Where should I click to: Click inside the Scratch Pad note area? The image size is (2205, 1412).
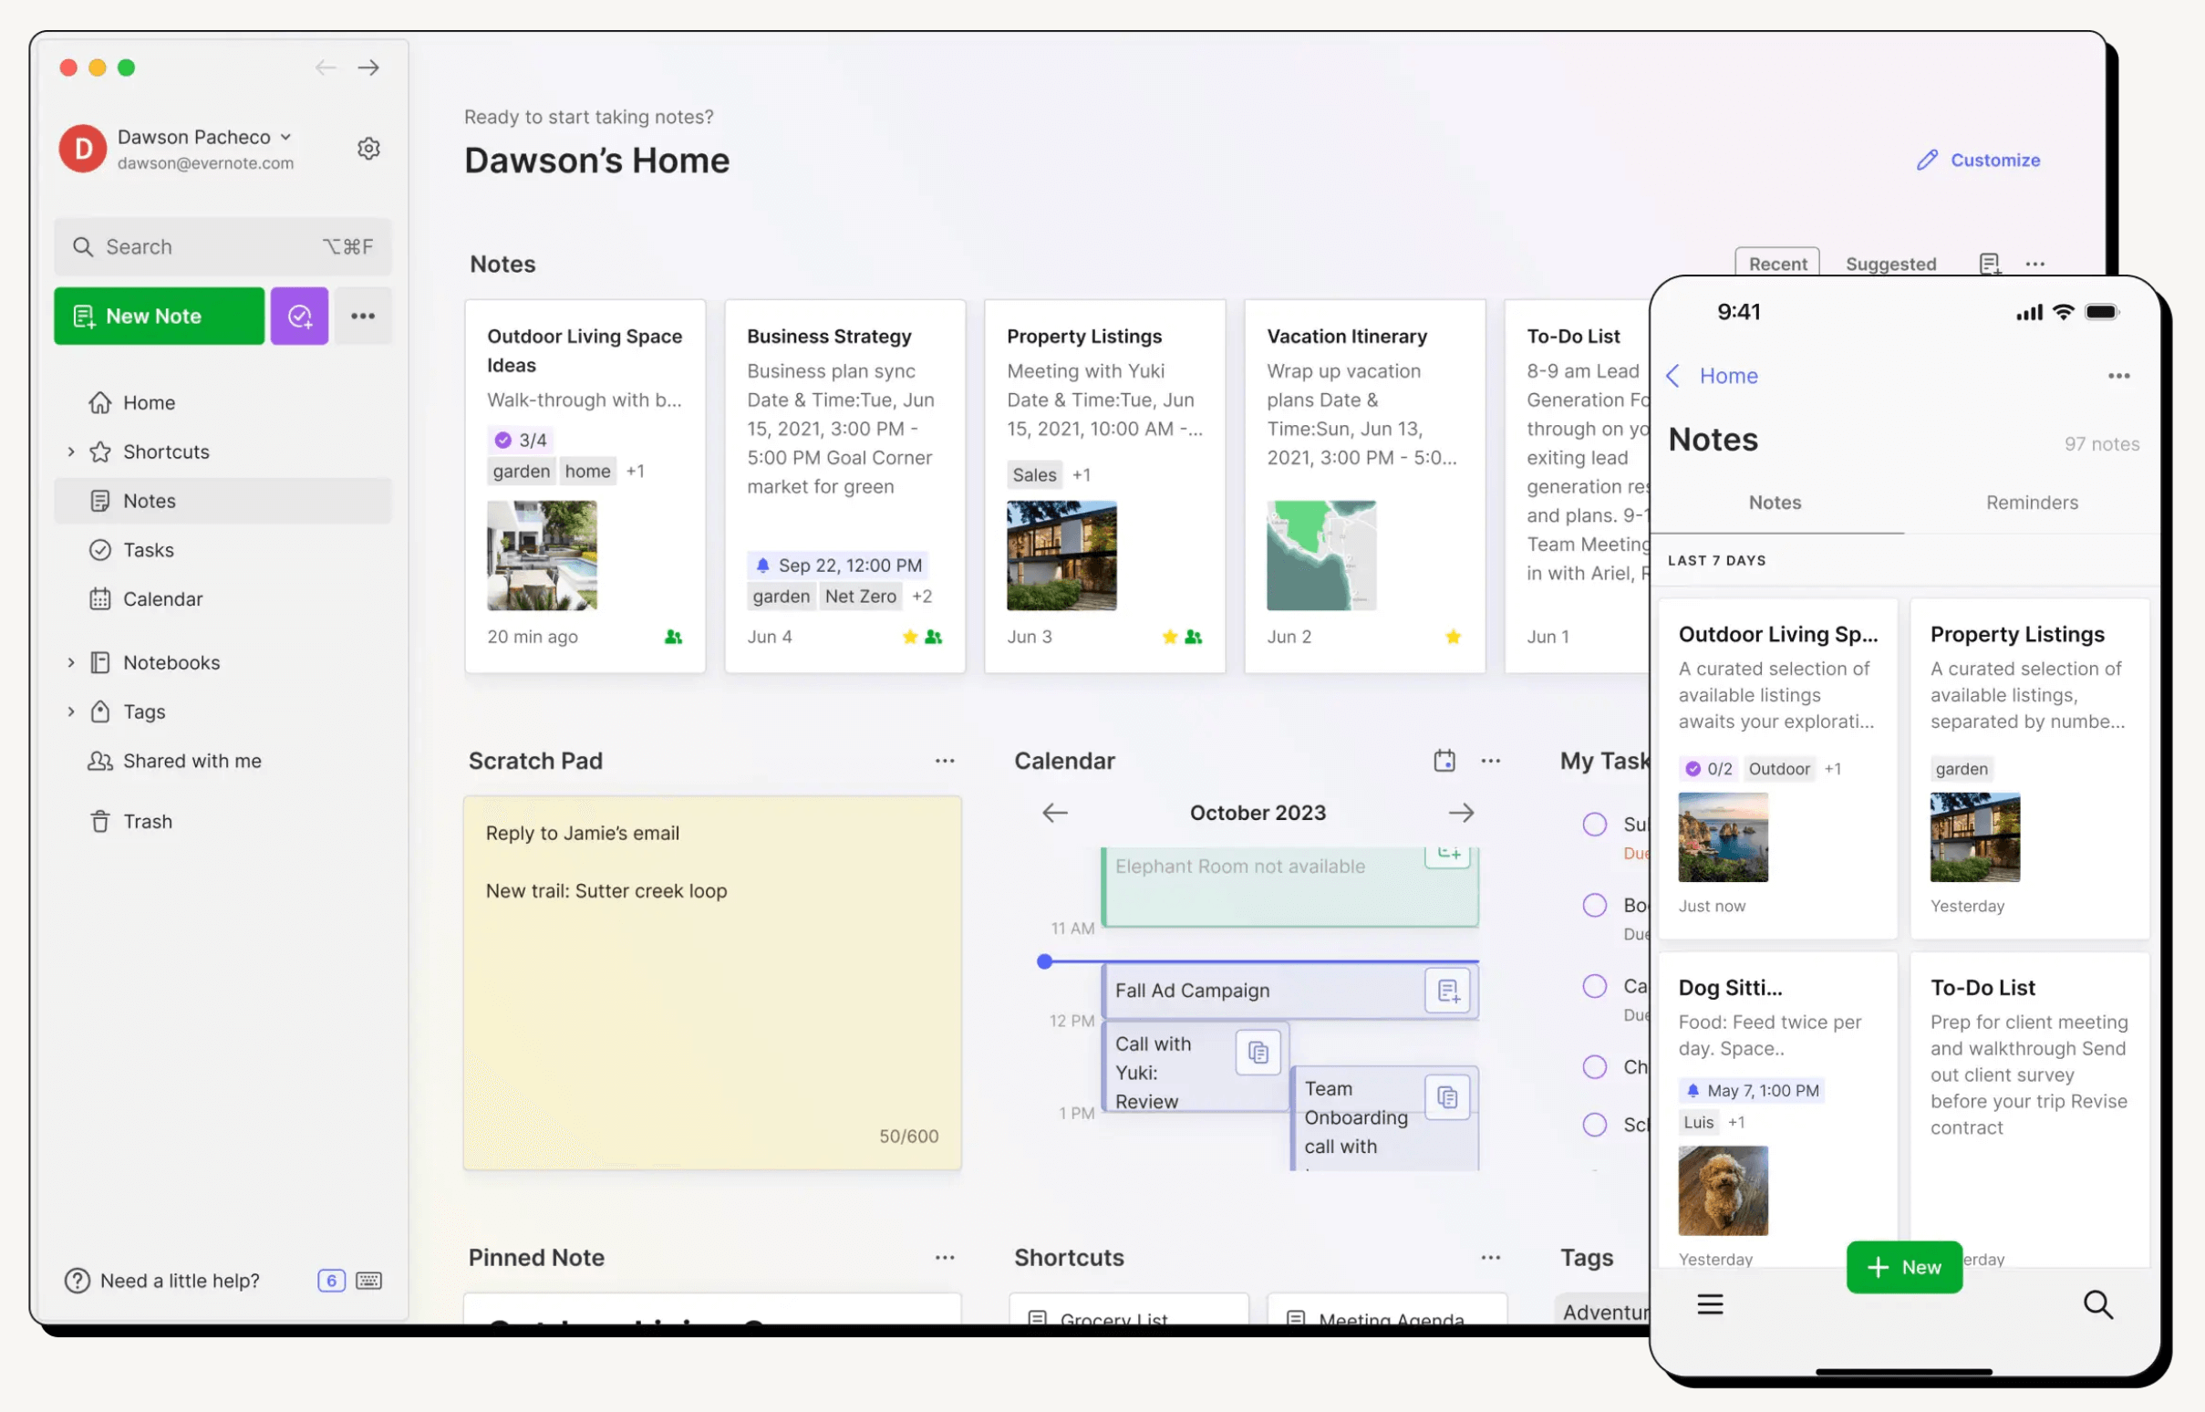pyautogui.click(x=712, y=981)
